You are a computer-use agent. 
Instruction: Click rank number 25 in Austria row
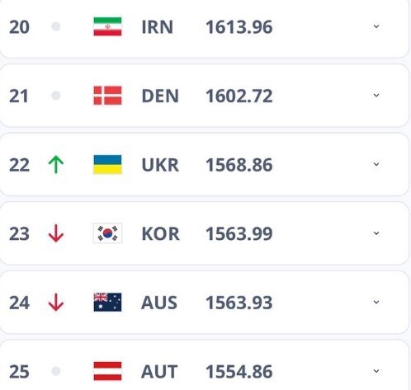pyautogui.click(x=19, y=372)
